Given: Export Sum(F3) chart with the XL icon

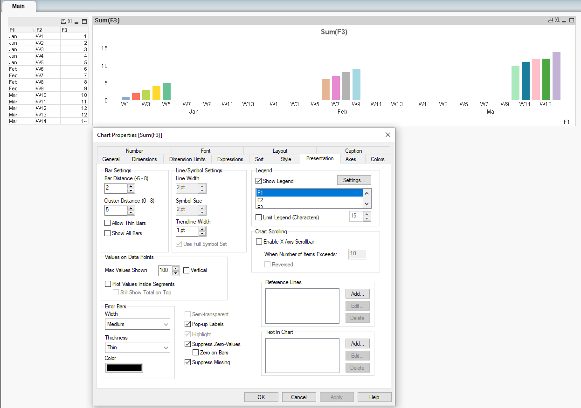Looking at the screenshot, I should click(x=557, y=20).
